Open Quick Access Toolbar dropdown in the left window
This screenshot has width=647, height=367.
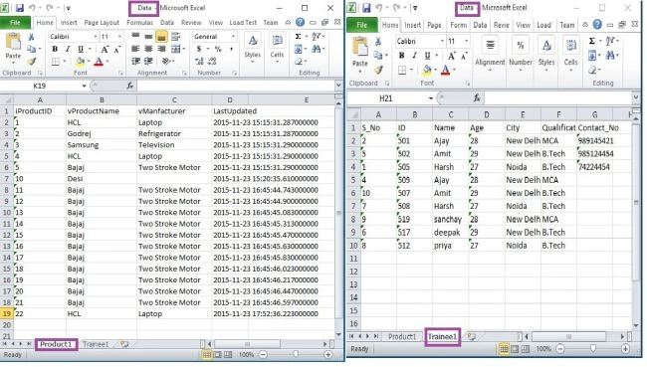pos(69,8)
